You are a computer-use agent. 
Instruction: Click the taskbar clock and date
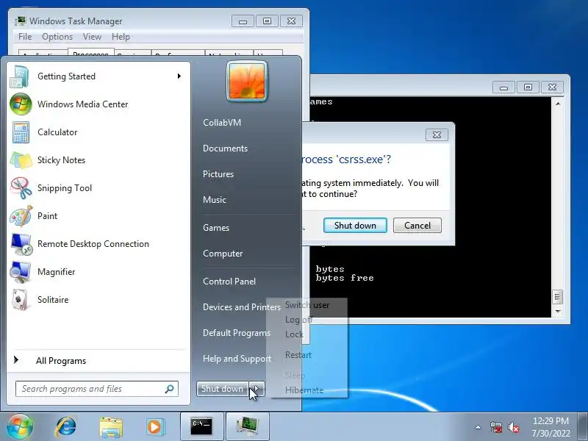click(551, 427)
